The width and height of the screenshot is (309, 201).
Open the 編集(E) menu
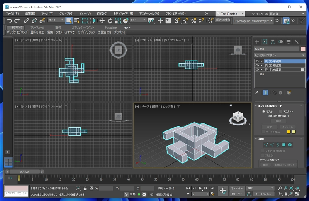tap(30, 14)
